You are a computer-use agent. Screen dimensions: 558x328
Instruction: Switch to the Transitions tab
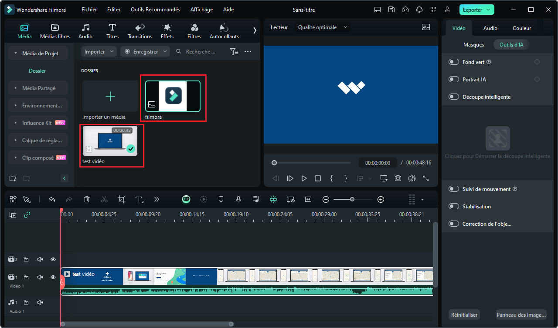pyautogui.click(x=140, y=31)
